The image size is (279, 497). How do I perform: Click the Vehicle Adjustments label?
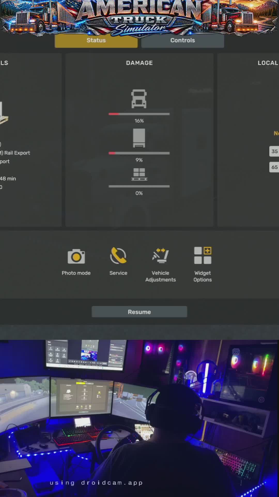pyautogui.click(x=160, y=276)
